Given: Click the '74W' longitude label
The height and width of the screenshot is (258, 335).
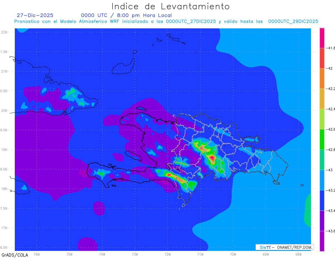Looking at the screenshot, I should (x=102, y=254).
